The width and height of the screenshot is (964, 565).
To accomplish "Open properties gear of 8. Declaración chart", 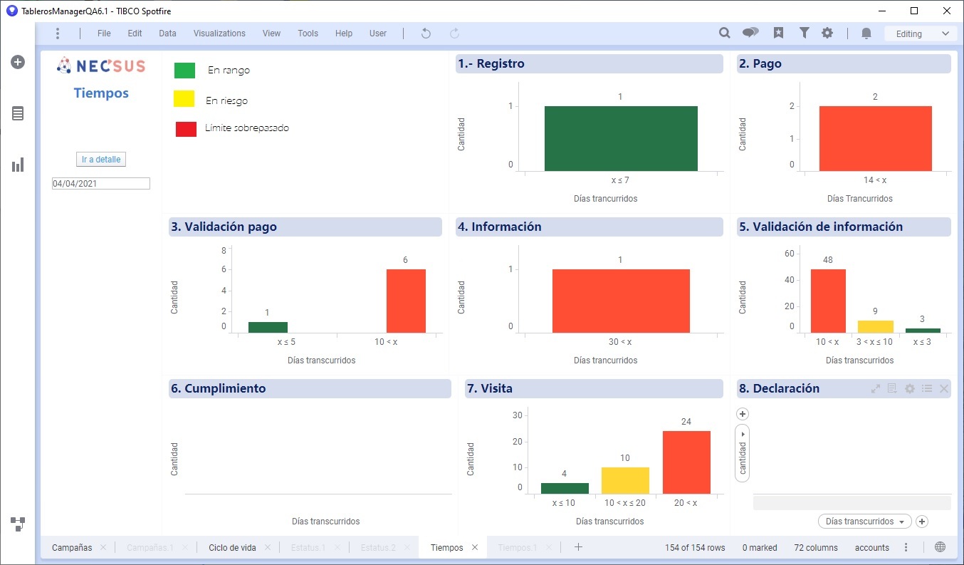I will coord(909,388).
